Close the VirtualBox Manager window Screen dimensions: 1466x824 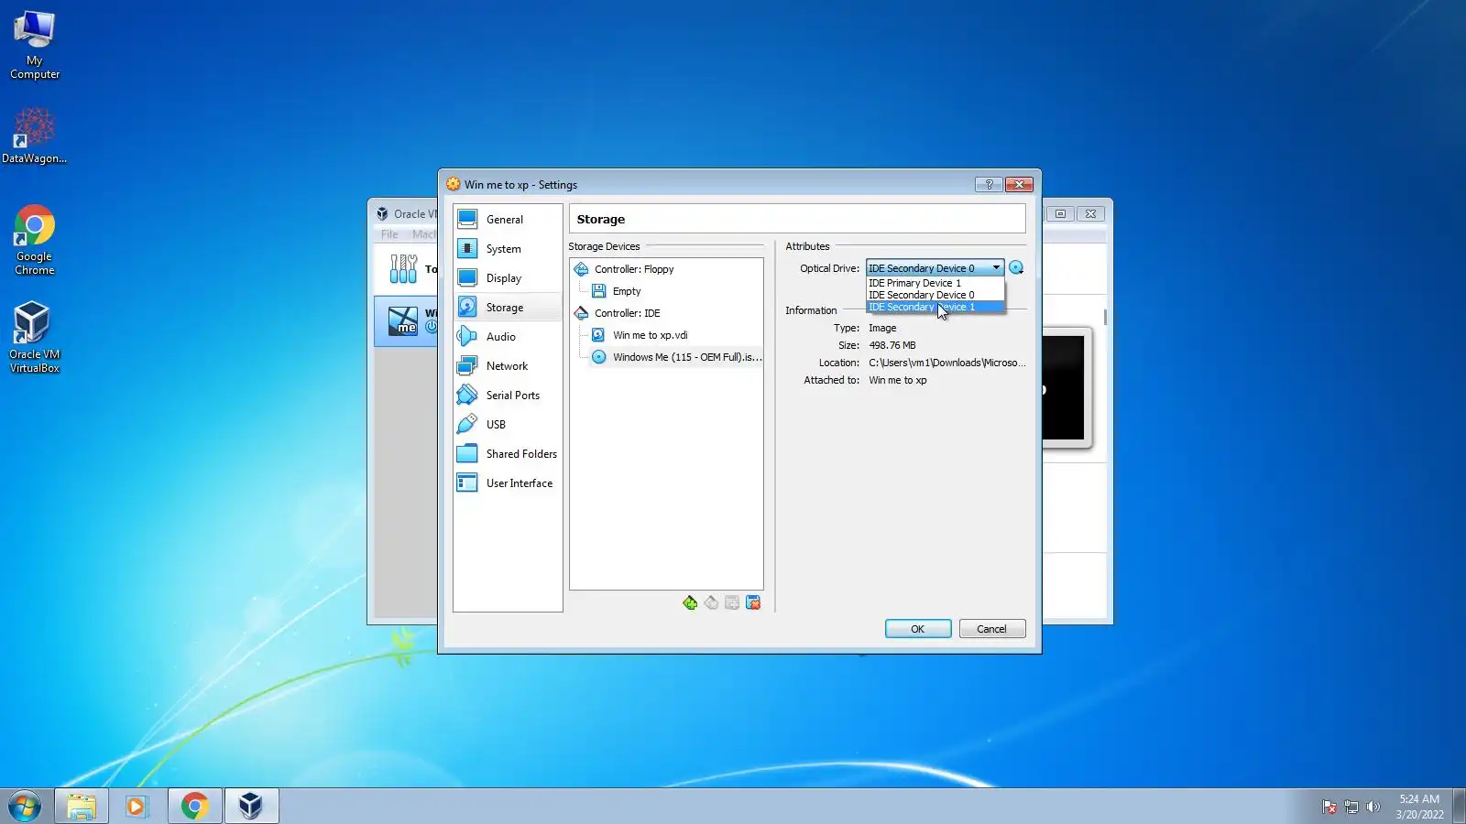coord(1090,213)
